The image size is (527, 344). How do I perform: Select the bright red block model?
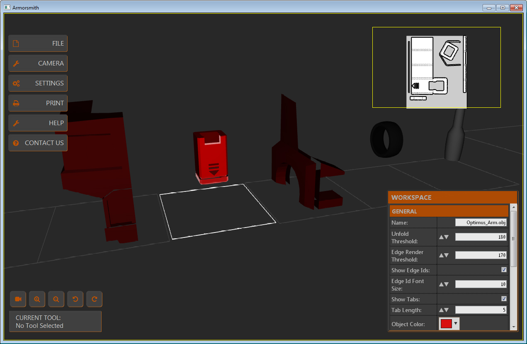211,157
